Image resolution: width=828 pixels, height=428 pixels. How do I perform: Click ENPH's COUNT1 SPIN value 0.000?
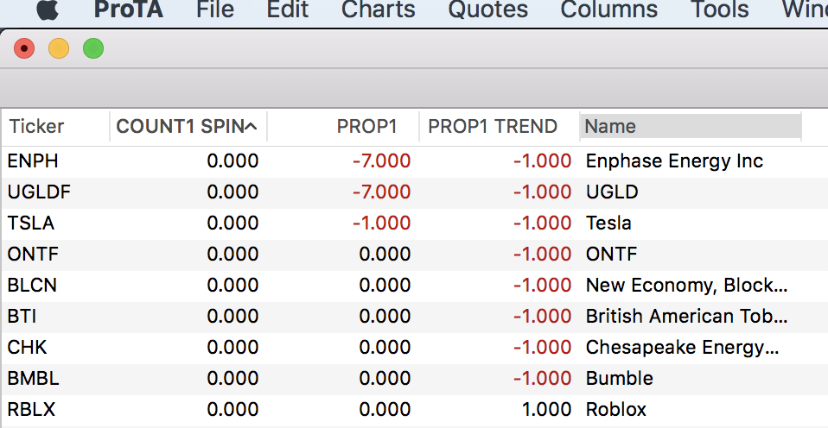point(232,160)
